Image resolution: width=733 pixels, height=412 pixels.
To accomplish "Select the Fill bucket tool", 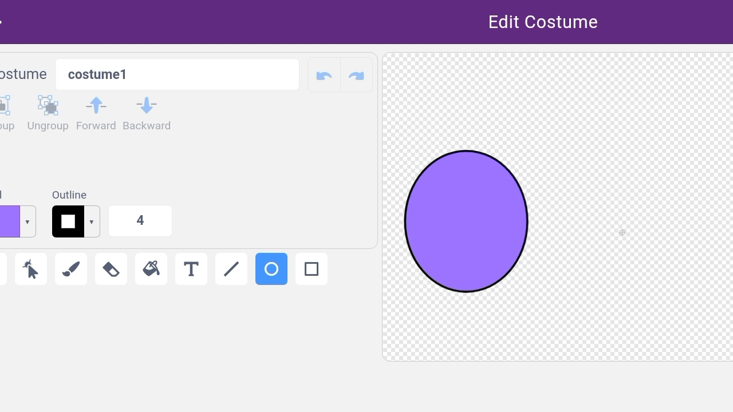I will pos(151,269).
